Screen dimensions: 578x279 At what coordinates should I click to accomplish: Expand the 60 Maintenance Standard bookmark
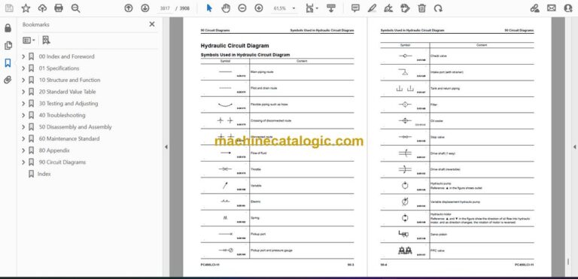[x=23, y=138]
